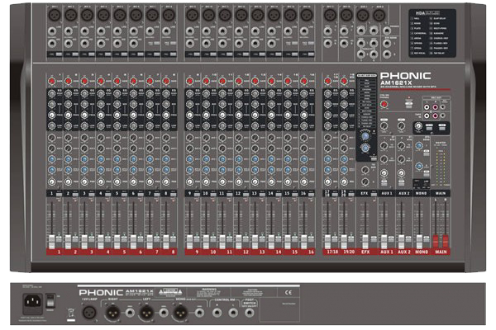The width and height of the screenshot is (496, 330).
Task: Click the 12V lamp socket on rear panel
Action: [x=90, y=313]
